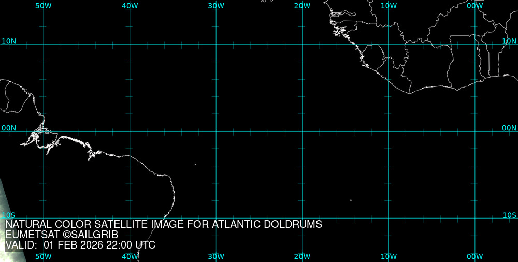
Task: Click the 00W label along the bottom edge
Action: pyautogui.click(x=474, y=256)
